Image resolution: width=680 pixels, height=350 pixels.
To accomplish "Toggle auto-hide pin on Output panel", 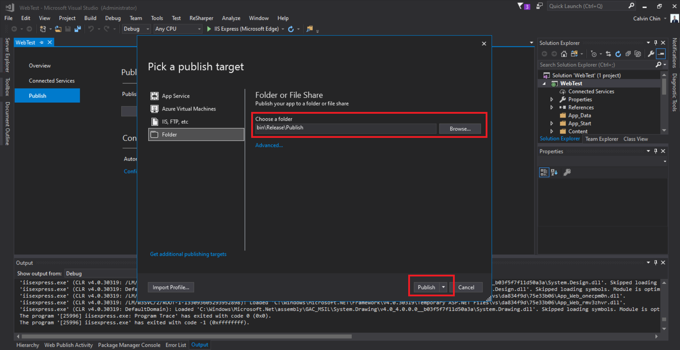I will tap(655, 263).
